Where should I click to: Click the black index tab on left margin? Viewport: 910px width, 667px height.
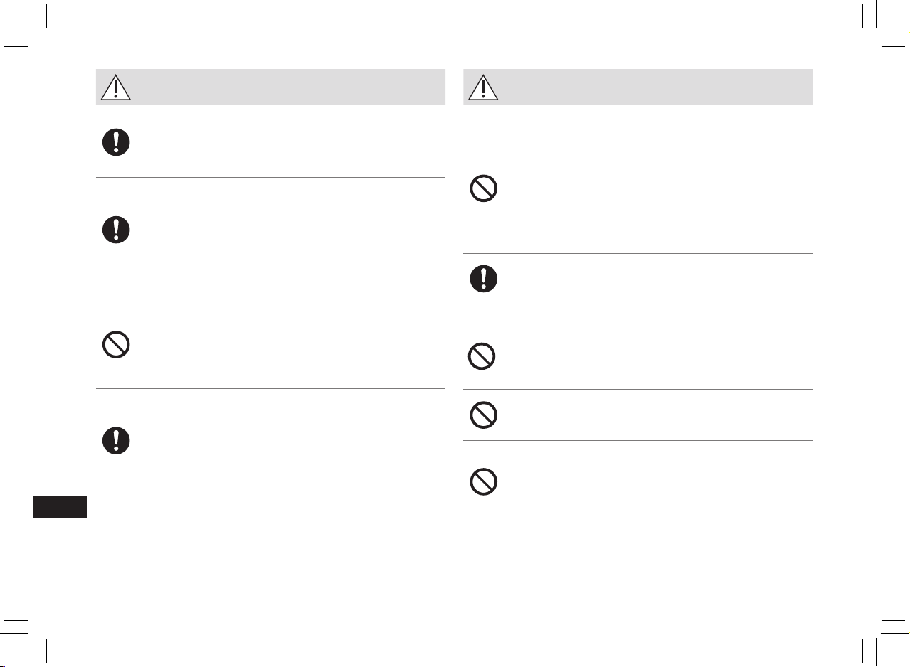pos(60,508)
